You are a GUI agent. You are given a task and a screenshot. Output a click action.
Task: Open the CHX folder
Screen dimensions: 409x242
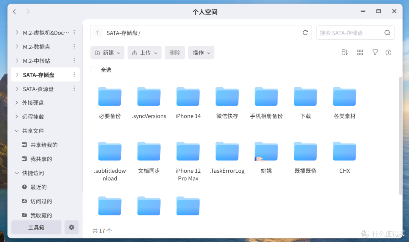pos(344,151)
